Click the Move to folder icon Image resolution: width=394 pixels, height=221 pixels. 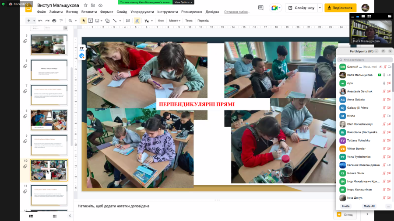(93, 5)
